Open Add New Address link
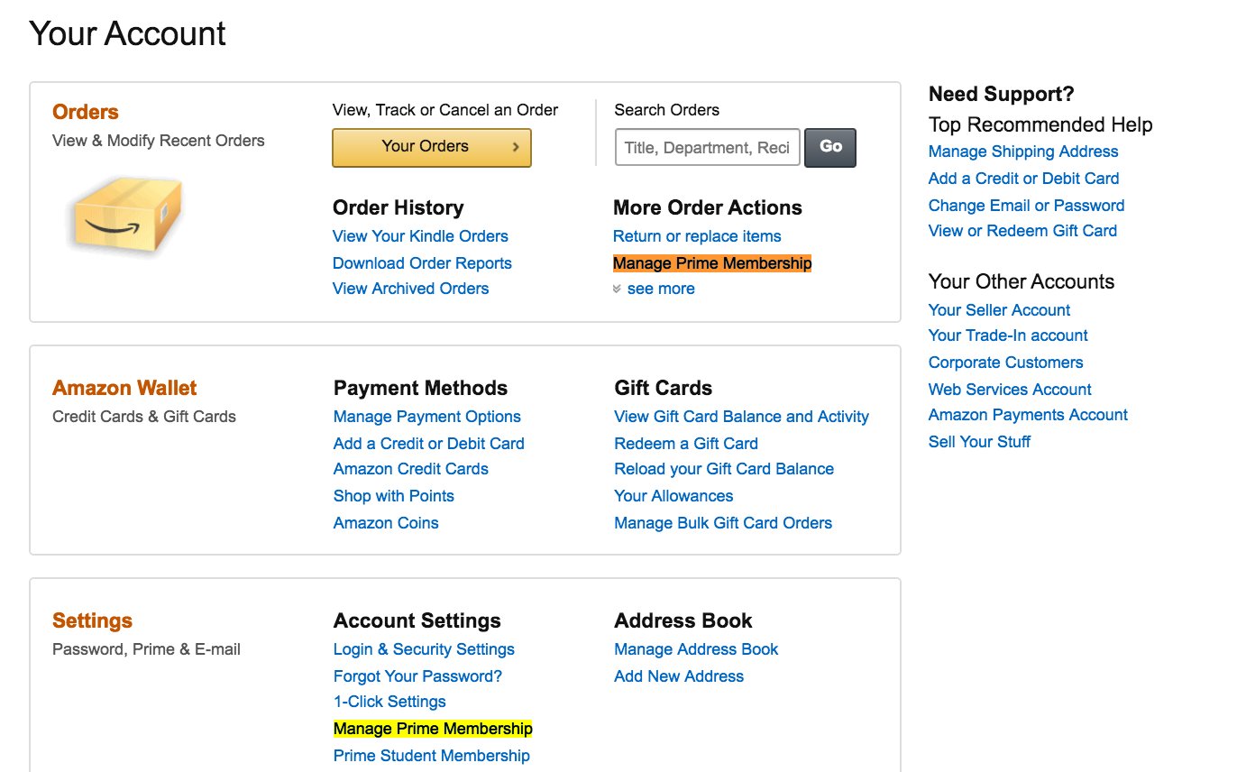 [679, 676]
